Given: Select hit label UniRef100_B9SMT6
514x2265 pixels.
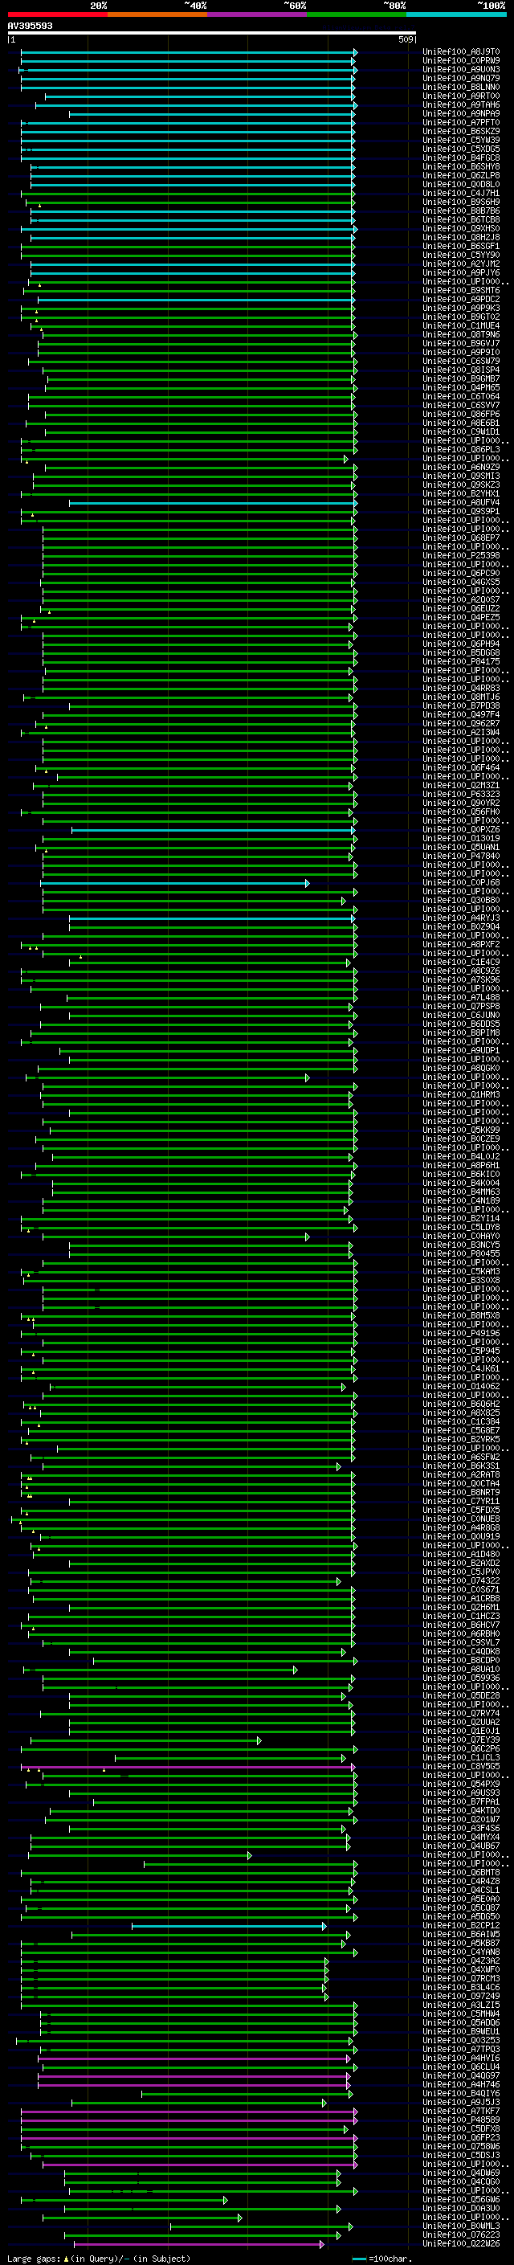Looking at the screenshot, I should click(x=460, y=290).
